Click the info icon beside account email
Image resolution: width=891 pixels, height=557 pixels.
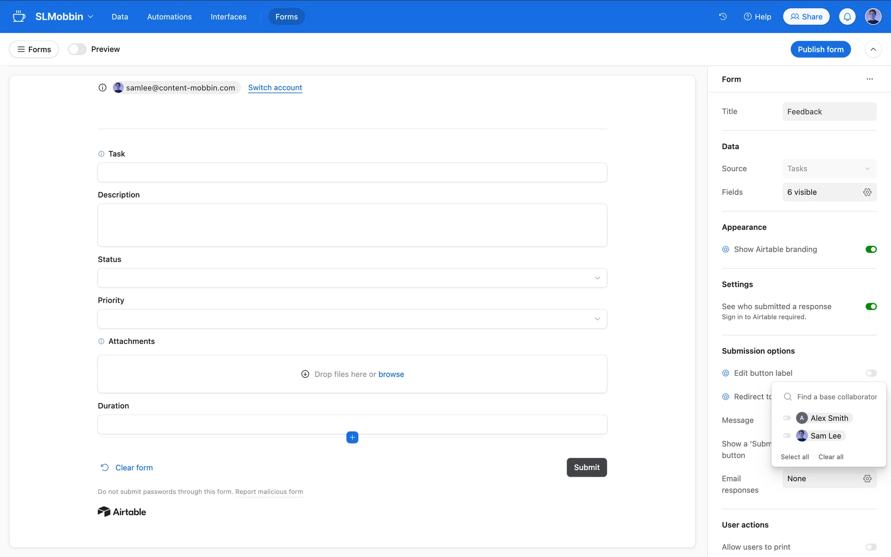103,88
